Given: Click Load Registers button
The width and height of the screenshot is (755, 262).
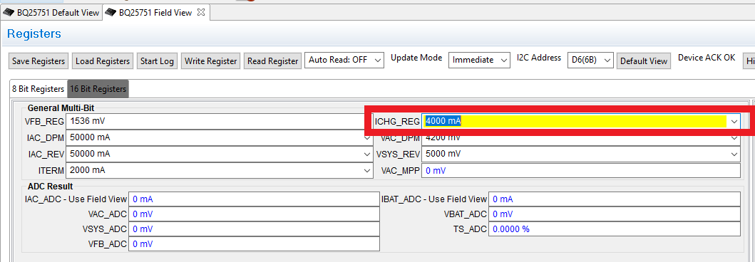Looking at the screenshot, I should click(103, 61).
